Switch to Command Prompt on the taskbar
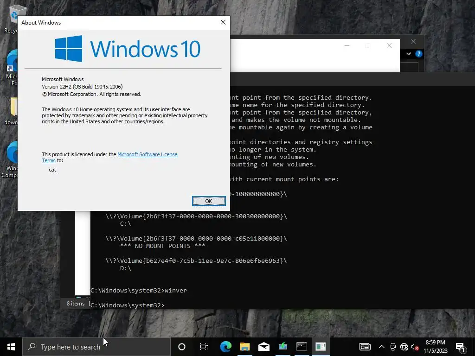The width and height of the screenshot is (475, 356). pyautogui.click(x=302, y=347)
